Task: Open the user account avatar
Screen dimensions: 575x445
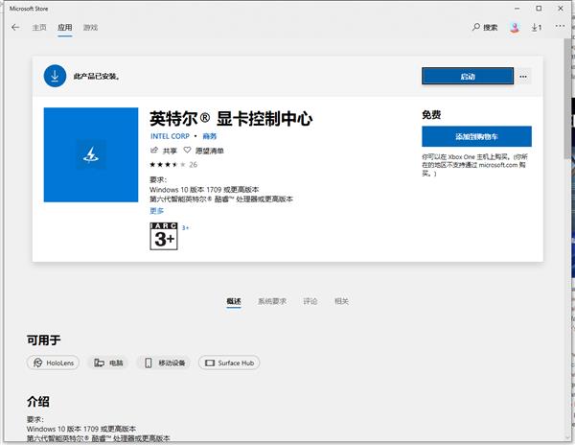Action: 515,27
